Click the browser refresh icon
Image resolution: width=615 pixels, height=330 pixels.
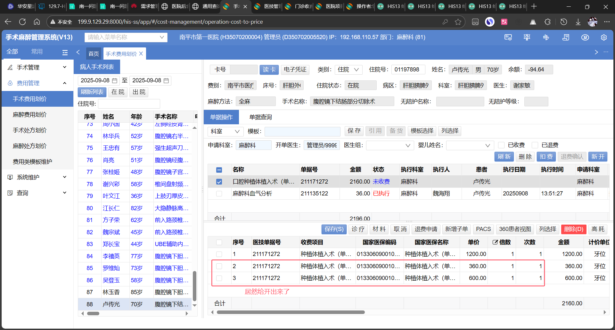(x=22, y=22)
